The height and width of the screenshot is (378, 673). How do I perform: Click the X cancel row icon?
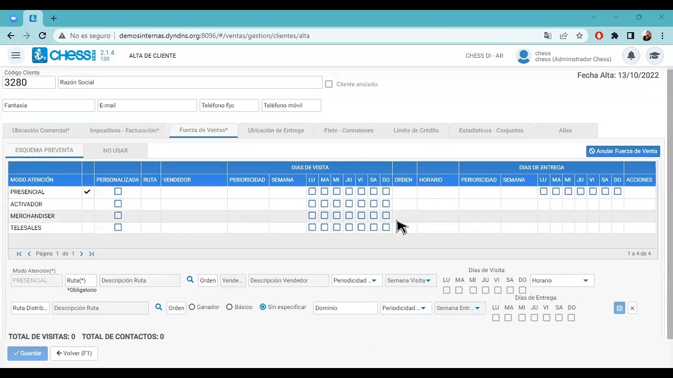pos(633,308)
